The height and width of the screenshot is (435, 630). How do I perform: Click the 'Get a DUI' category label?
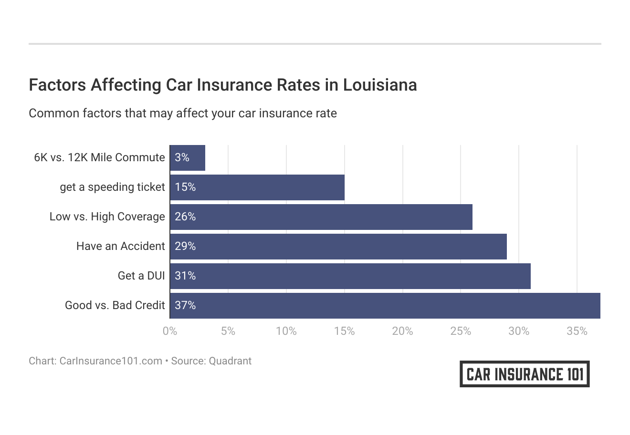click(x=141, y=276)
